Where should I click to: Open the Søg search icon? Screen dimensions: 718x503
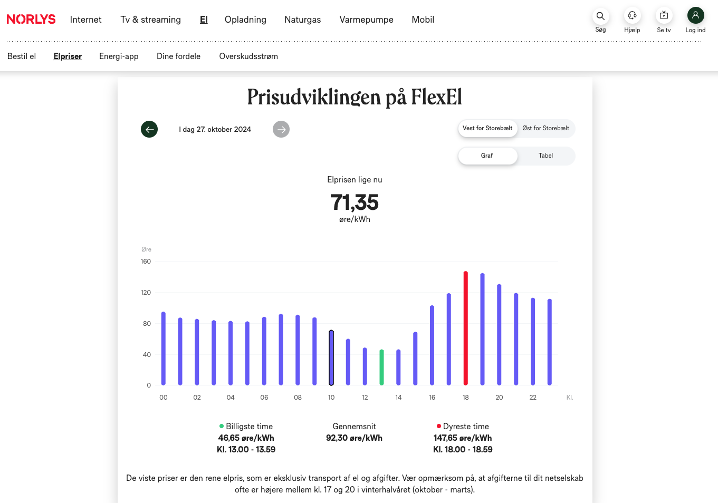[600, 16]
